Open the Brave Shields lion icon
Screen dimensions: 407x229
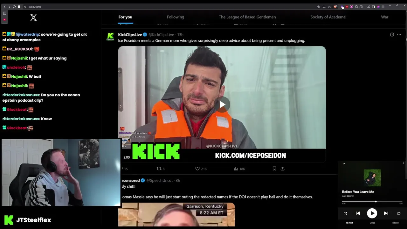pos(335,7)
